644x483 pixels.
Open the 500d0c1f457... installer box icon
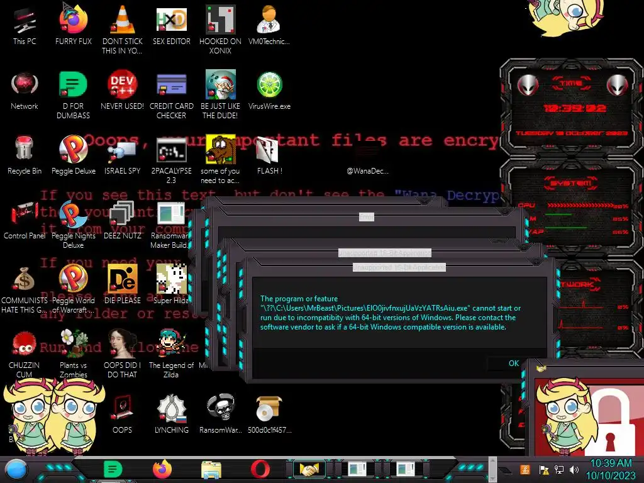269,414
